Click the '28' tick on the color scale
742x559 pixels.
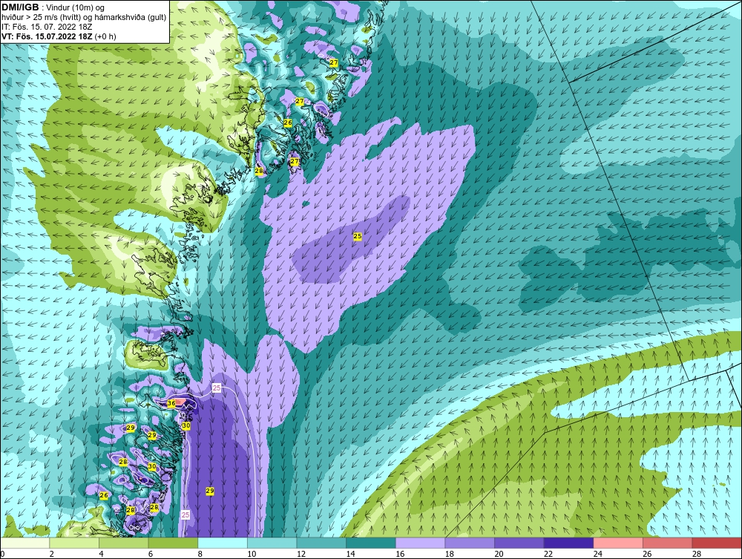696,554
